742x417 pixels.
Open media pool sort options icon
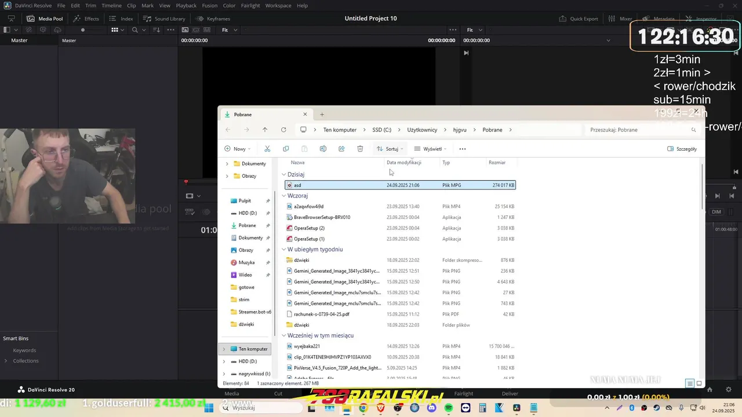click(155, 30)
